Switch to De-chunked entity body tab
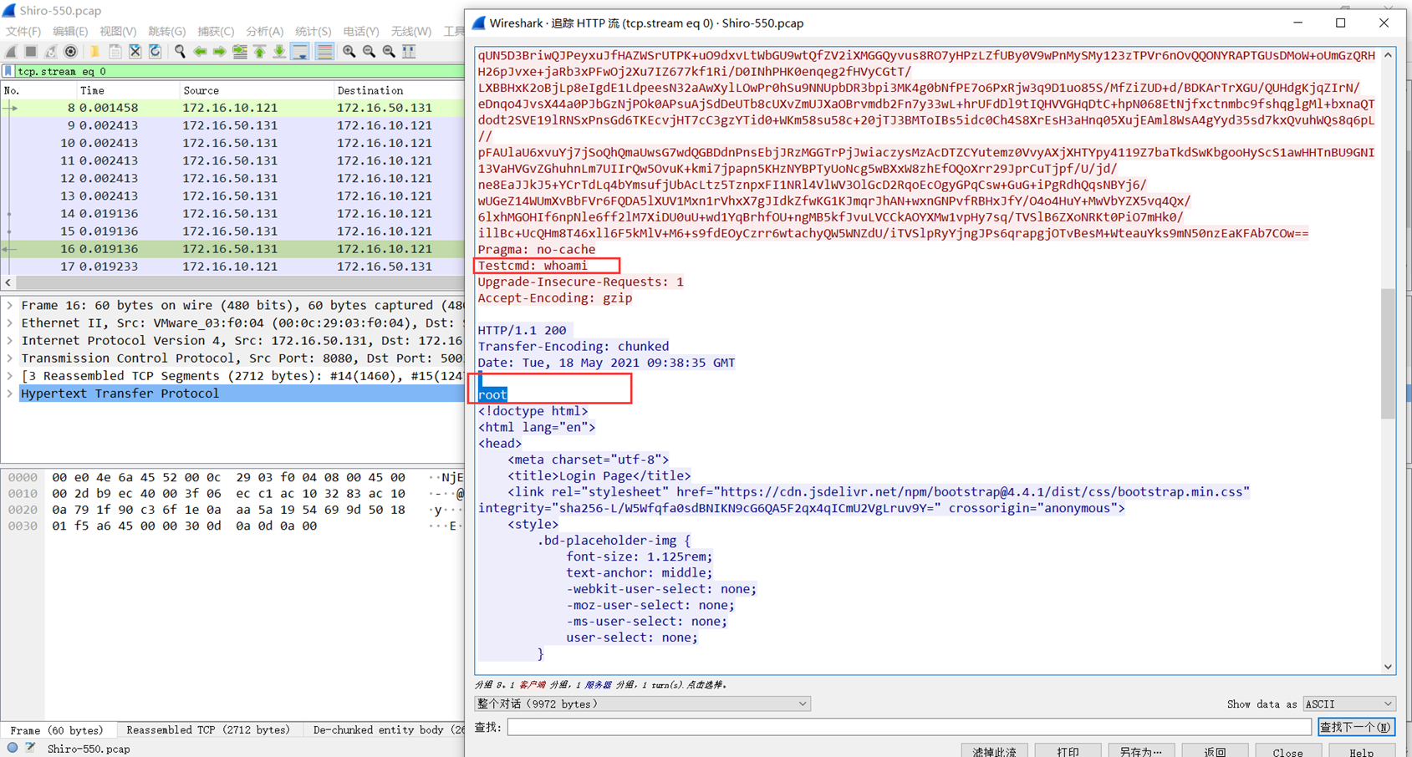The height and width of the screenshot is (757, 1412). point(385,730)
